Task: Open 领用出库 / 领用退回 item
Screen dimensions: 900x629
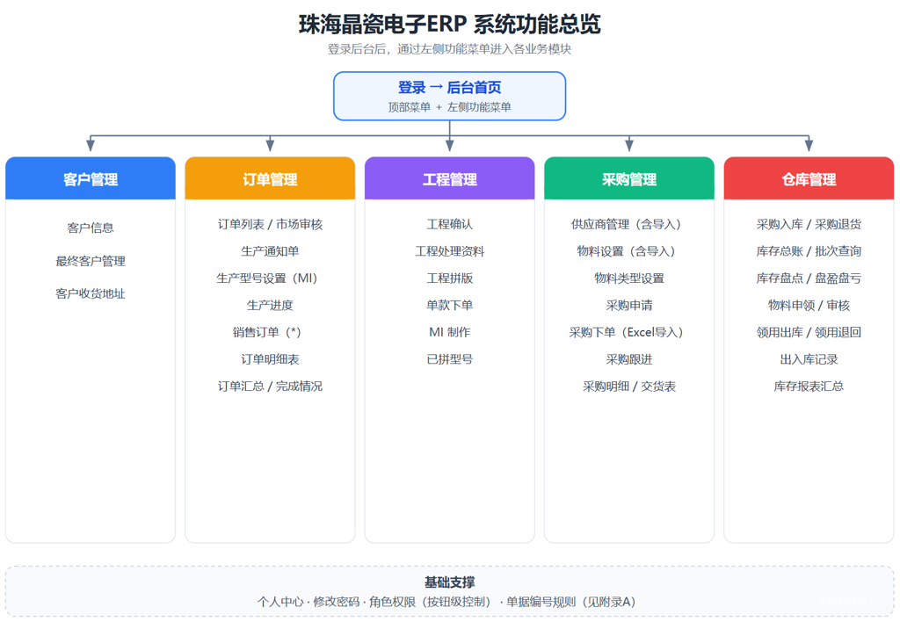Action: [x=809, y=332]
